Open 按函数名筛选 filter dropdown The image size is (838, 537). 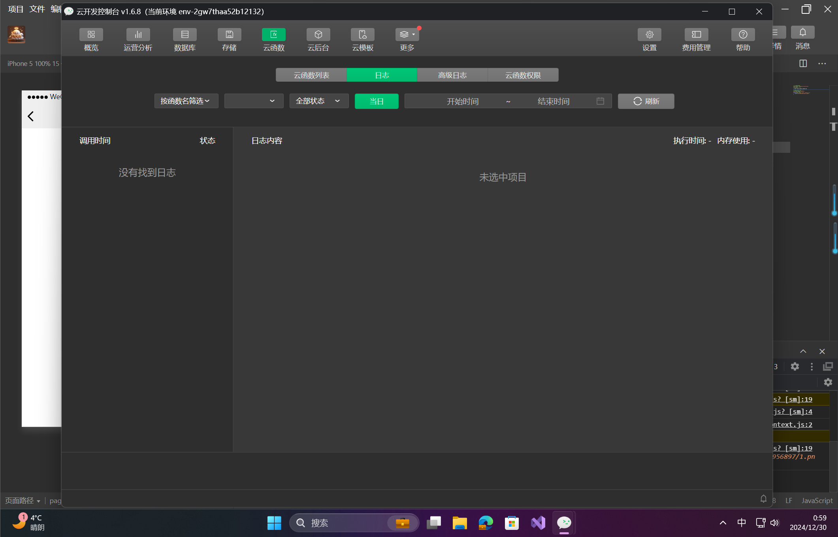[186, 101]
